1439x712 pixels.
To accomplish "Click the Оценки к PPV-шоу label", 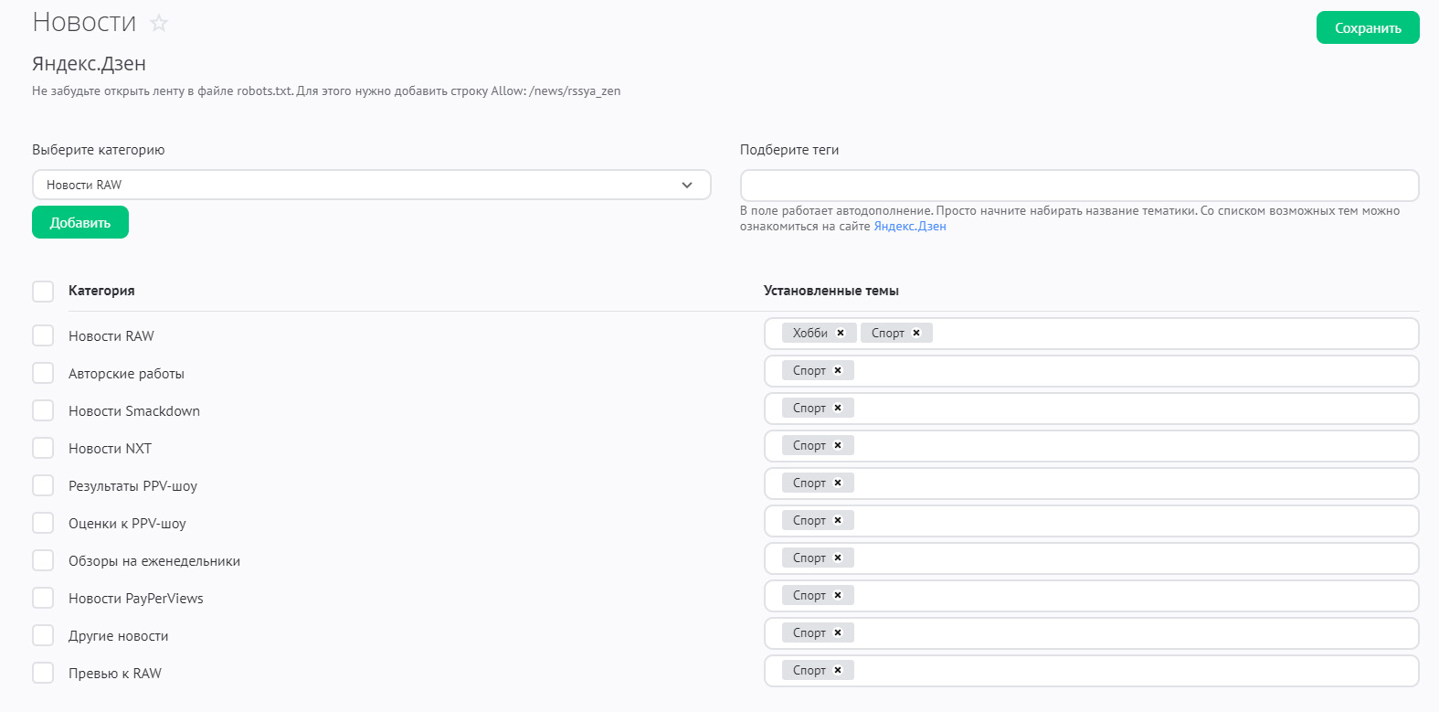I will [x=127, y=524].
